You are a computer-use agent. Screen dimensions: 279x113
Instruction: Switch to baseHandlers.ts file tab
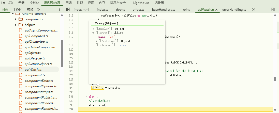164,10
